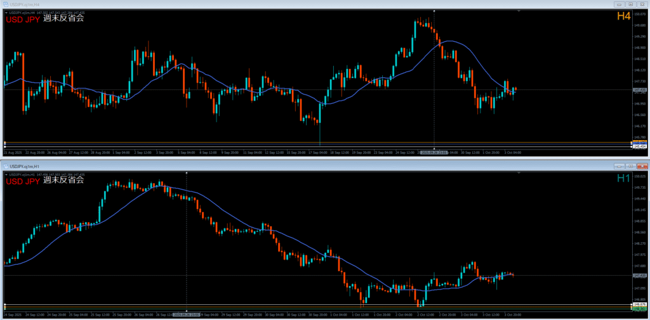This screenshot has height=320, width=650.
Task: Click the H1 chart window title icon
Action: (x=5, y=166)
